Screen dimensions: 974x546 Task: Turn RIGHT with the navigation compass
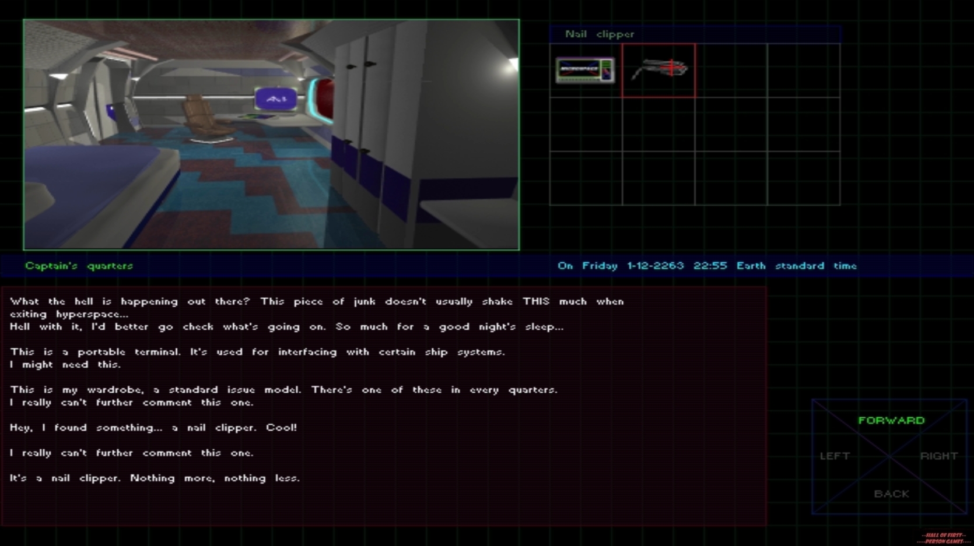[939, 456]
